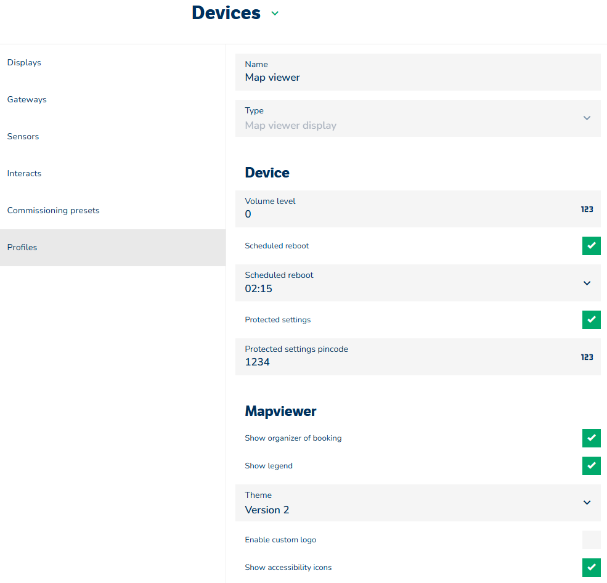Open the Gateways section
This screenshot has width=607, height=583.
[27, 100]
